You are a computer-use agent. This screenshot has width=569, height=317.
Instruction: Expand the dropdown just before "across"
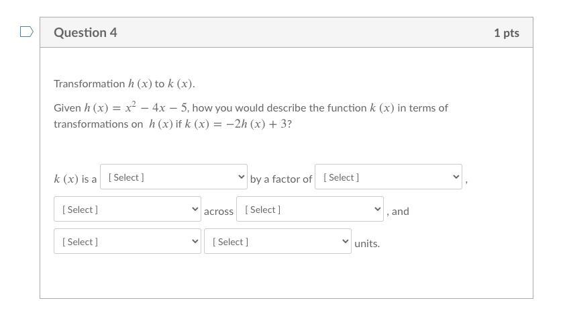point(127,210)
